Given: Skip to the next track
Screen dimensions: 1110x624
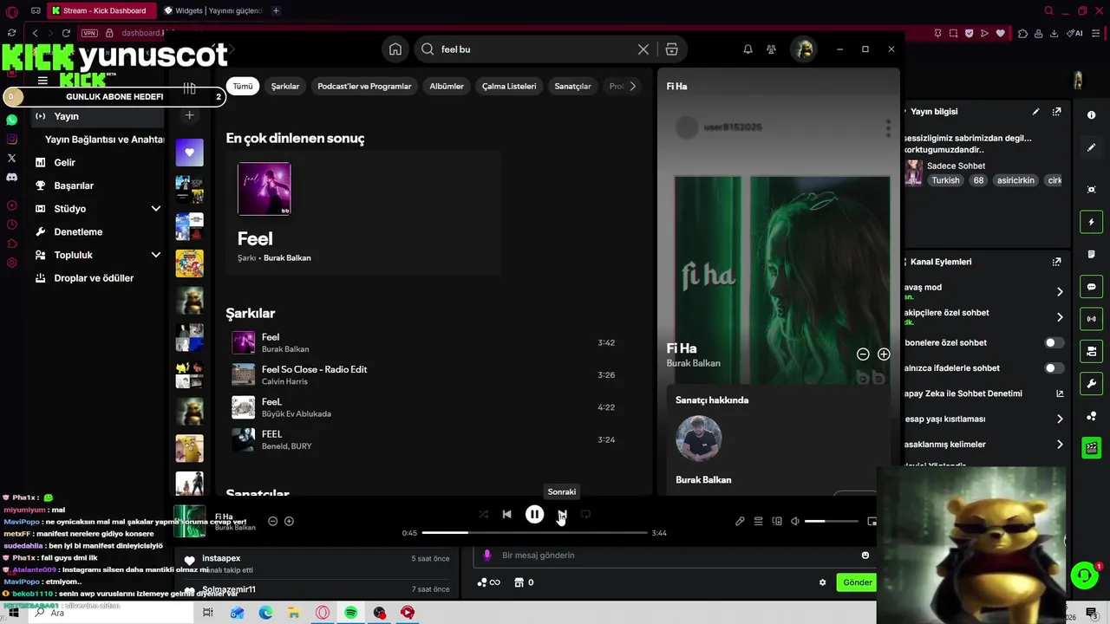Looking at the screenshot, I should pyautogui.click(x=562, y=515).
